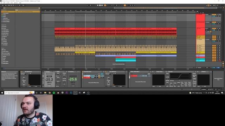This screenshot has width=225, height=126.
Task: Open Spotify from the taskbar
Action: point(54,93)
